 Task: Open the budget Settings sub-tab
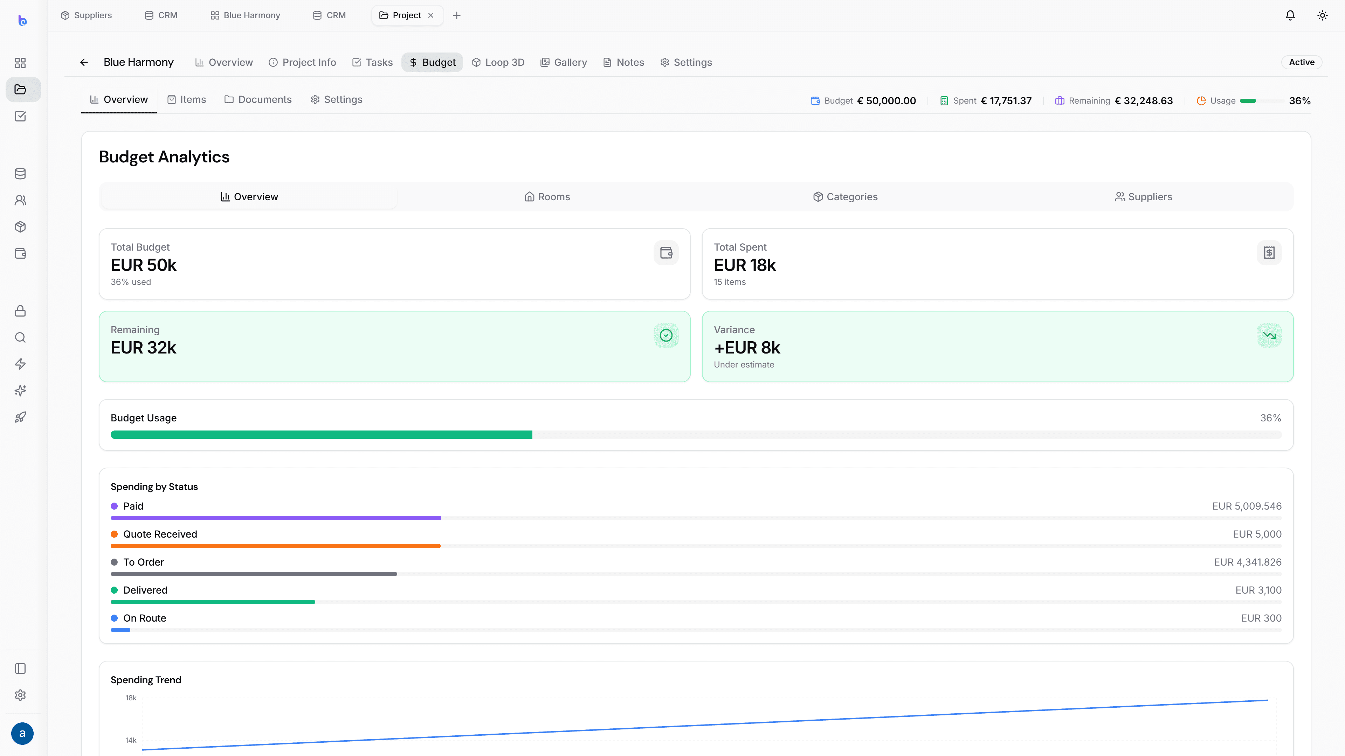pos(336,100)
